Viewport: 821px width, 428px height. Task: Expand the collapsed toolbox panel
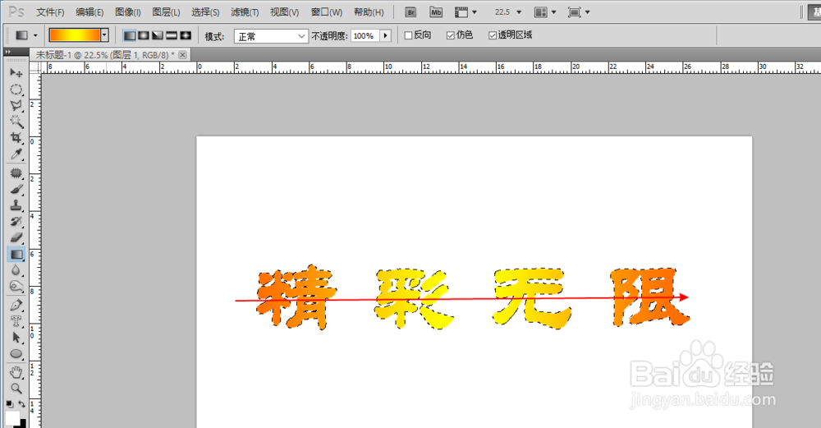(8, 51)
